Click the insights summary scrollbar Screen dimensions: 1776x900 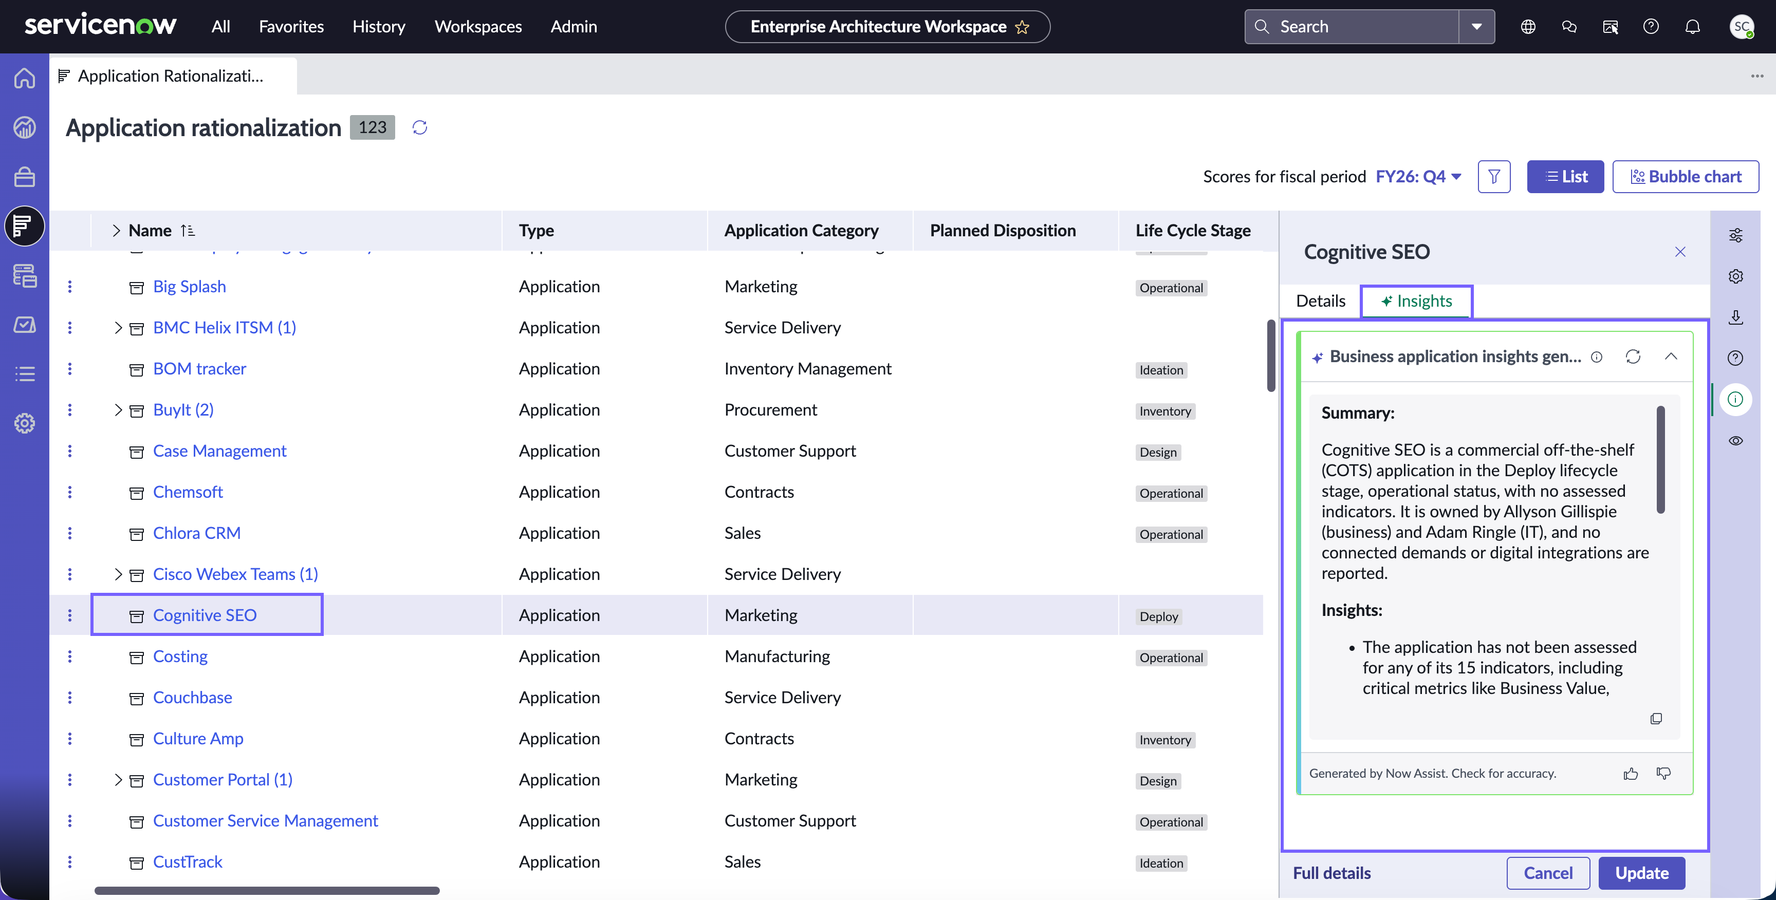1660,460
